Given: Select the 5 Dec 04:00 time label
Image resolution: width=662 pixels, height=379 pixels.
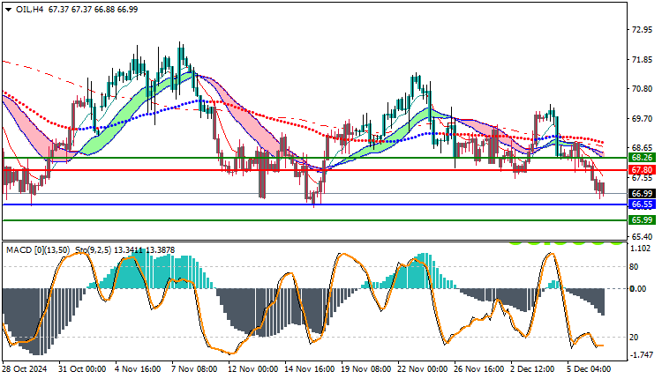Looking at the screenshot, I should [589, 369].
